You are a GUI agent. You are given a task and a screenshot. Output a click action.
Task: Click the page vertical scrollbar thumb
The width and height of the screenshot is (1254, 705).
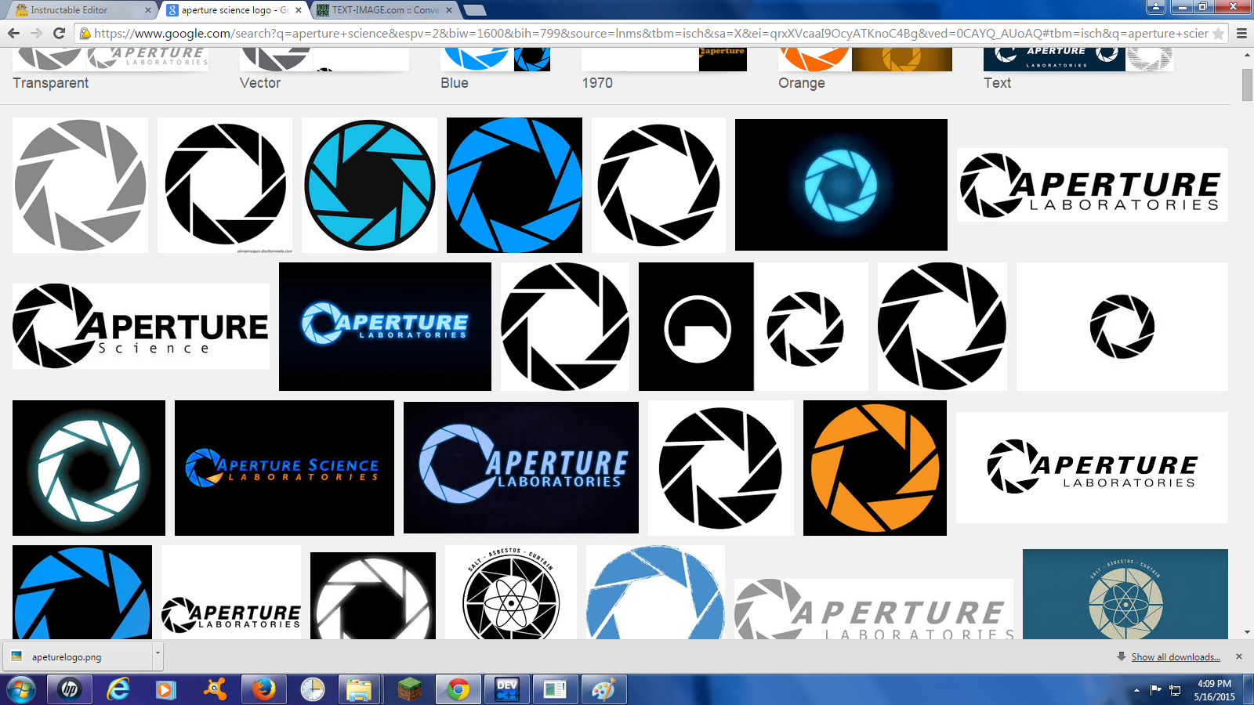[1247, 85]
